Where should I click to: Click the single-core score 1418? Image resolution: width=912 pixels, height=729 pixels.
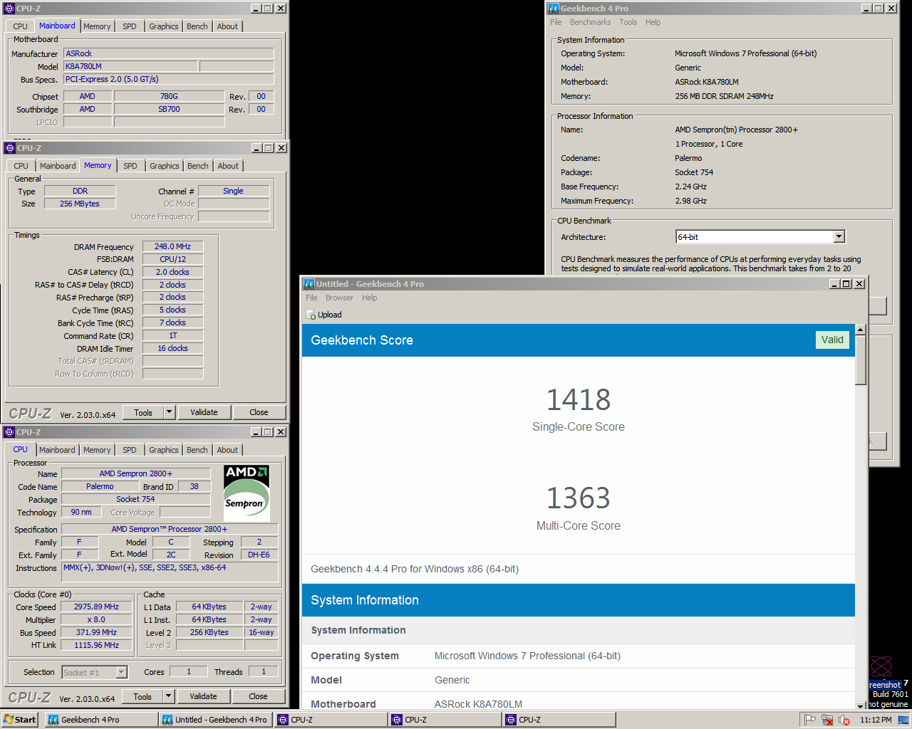579,400
